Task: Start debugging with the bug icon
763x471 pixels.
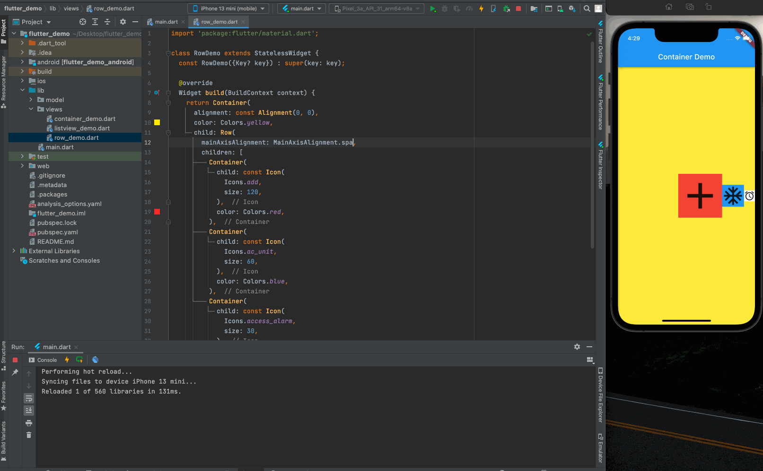Action: (x=445, y=9)
